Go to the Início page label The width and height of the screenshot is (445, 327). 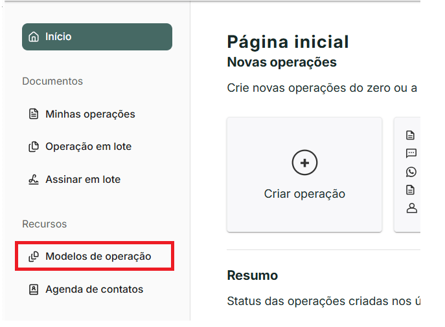click(x=58, y=37)
